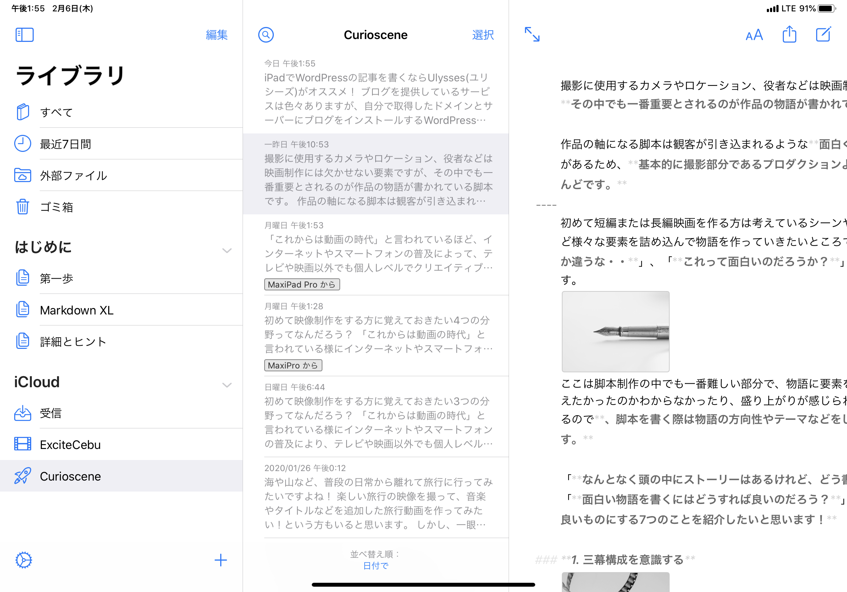Open the Markdown XL sheet
847x592 pixels.
tap(76, 310)
